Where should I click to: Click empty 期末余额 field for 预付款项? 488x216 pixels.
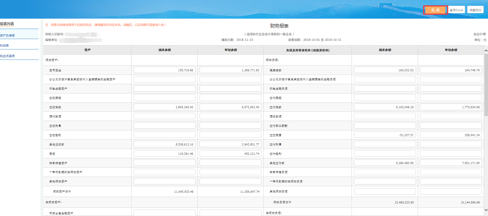tap(164, 116)
